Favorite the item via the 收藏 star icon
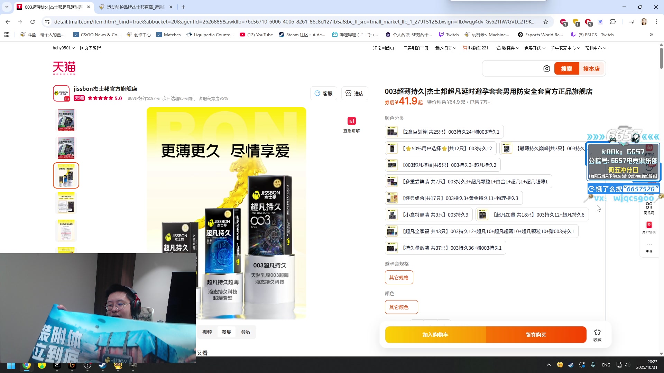This screenshot has height=373, width=664. coord(598,332)
